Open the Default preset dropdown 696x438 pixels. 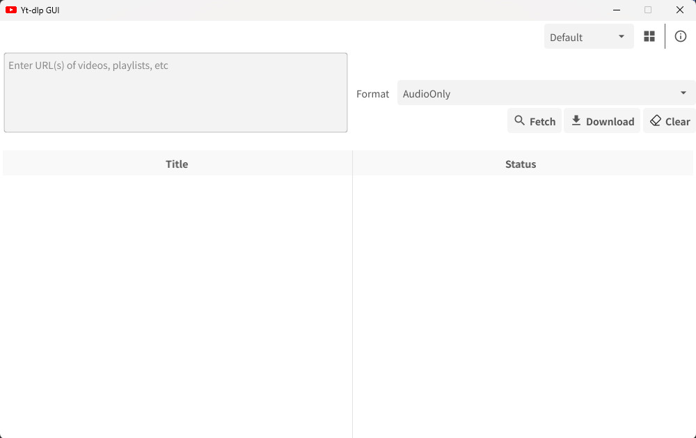click(588, 37)
